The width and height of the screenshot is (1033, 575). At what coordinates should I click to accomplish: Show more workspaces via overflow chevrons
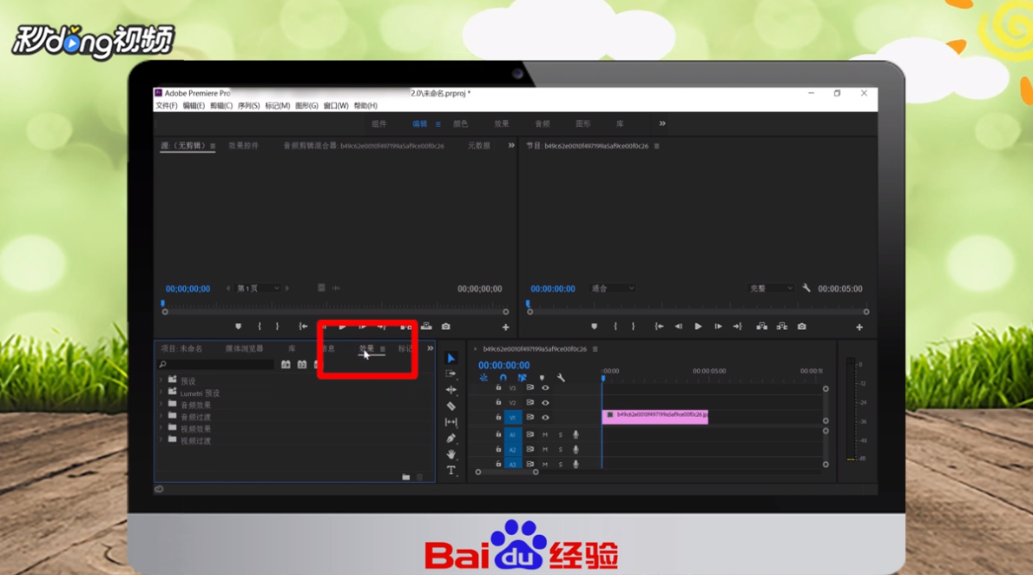[x=662, y=123]
